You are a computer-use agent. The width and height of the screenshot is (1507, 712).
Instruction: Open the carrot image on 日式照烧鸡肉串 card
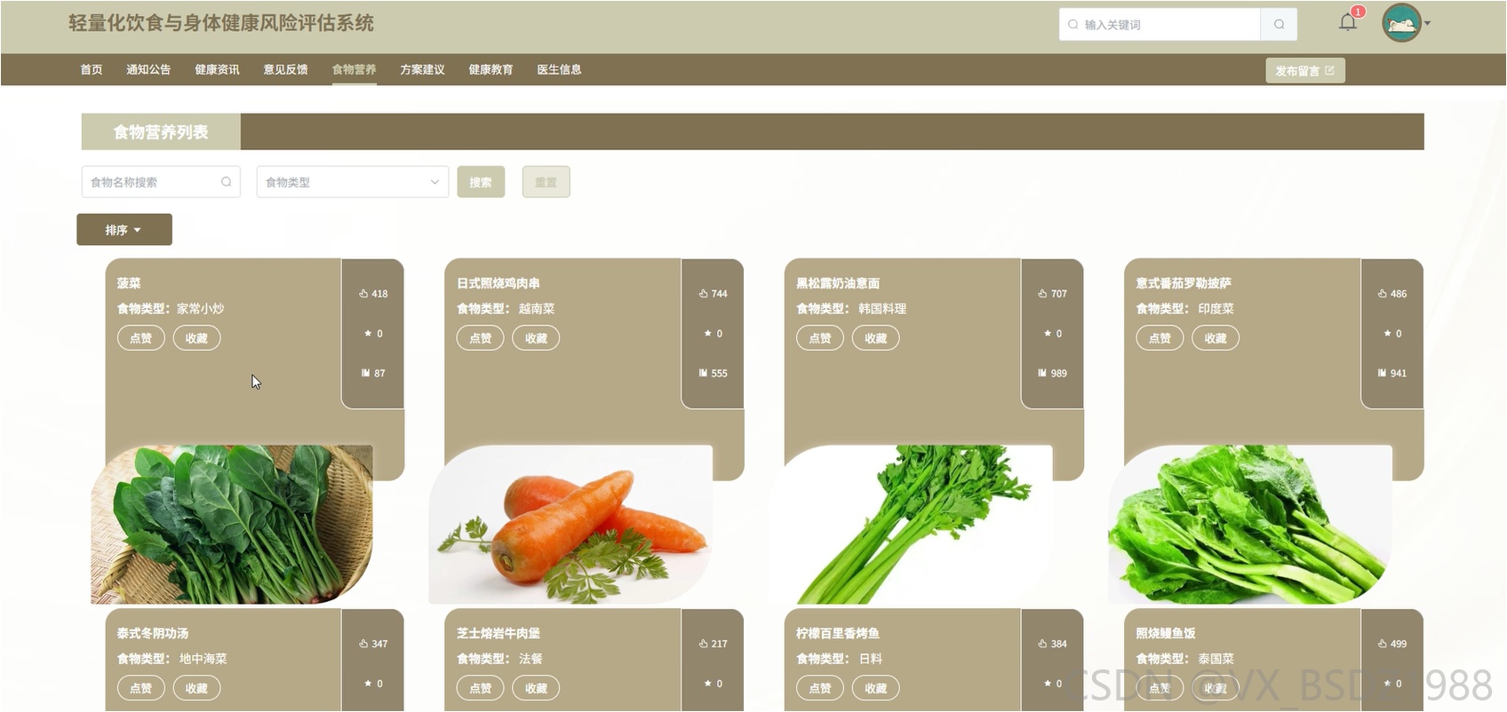571,525
